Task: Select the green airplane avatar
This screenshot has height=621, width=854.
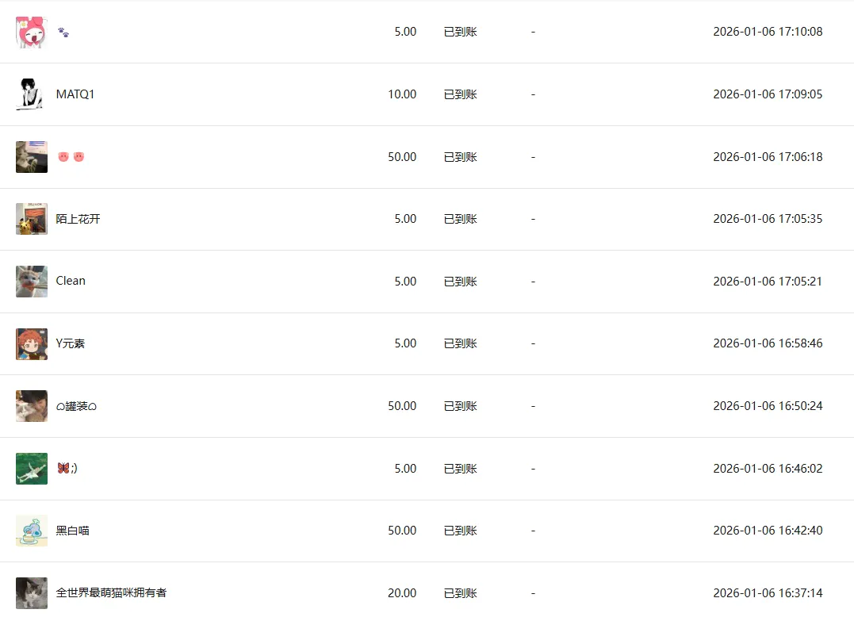Action: [x=32, y=469]
